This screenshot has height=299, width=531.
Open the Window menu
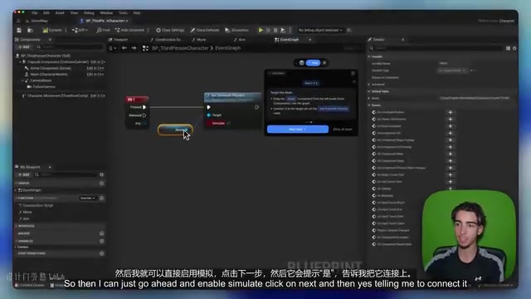click(x=106, y=13)
